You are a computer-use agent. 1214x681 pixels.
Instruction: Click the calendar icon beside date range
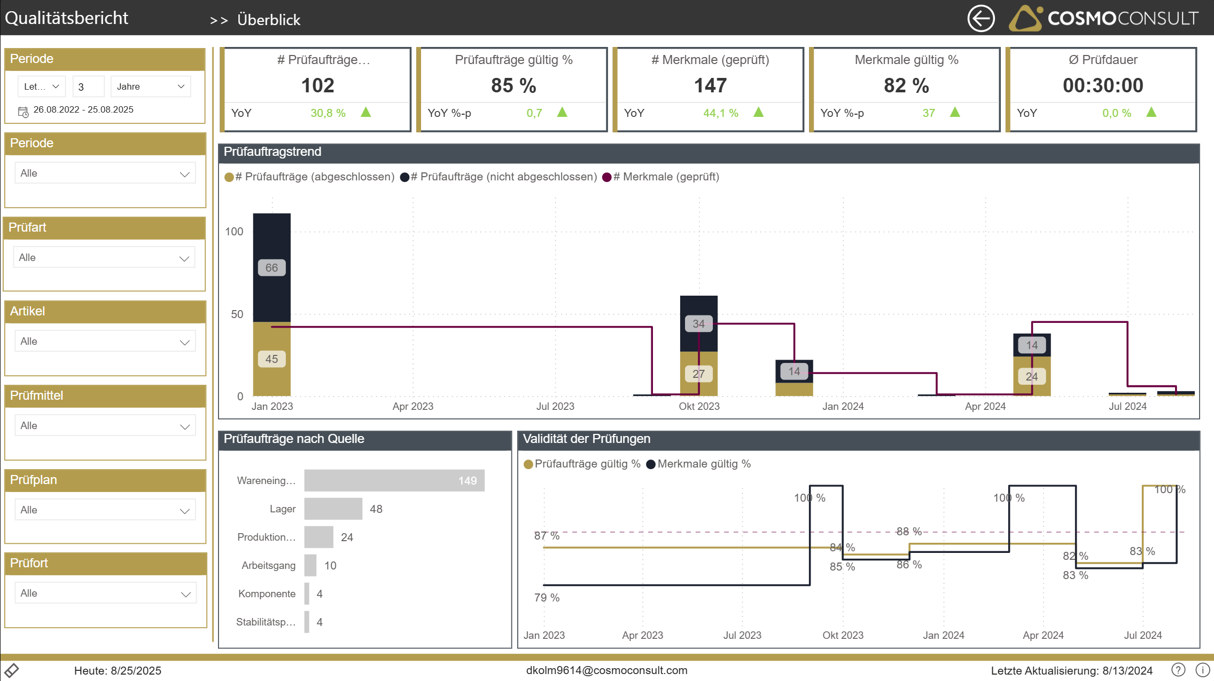tap(24, 112)
